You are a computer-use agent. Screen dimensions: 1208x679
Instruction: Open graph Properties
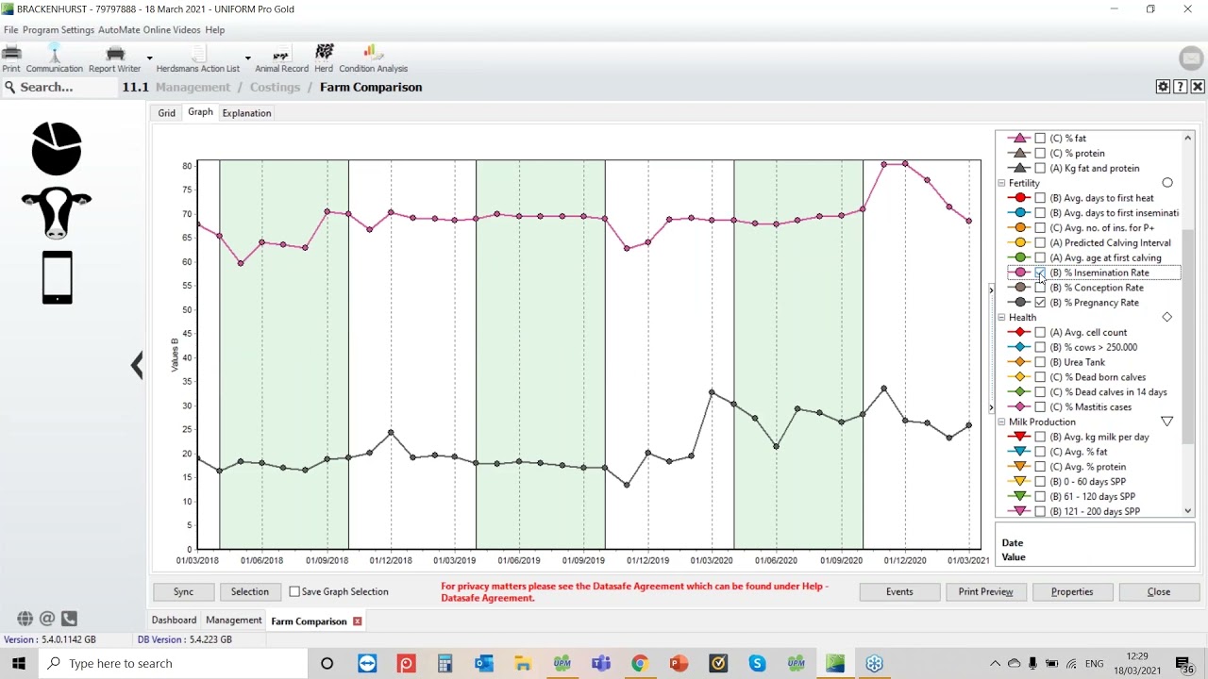1072,592
